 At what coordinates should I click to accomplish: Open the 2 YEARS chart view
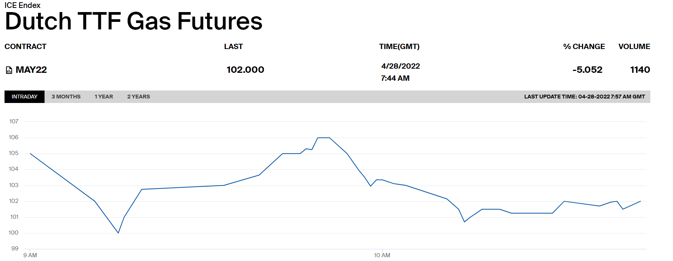(x=139, y=97)
